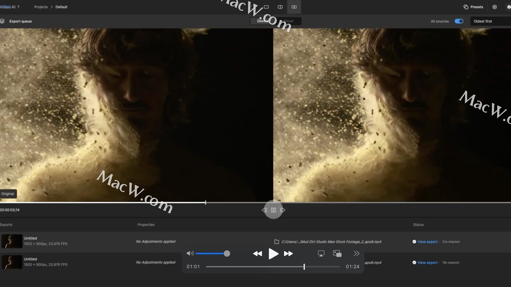Screen dimensions: 511x287
Task: Click the 01:24 remaining time label
Action: (353, 267)
